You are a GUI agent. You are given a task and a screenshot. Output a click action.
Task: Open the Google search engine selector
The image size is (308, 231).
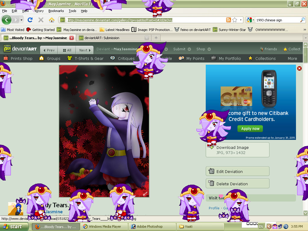(x=251, y=20)
